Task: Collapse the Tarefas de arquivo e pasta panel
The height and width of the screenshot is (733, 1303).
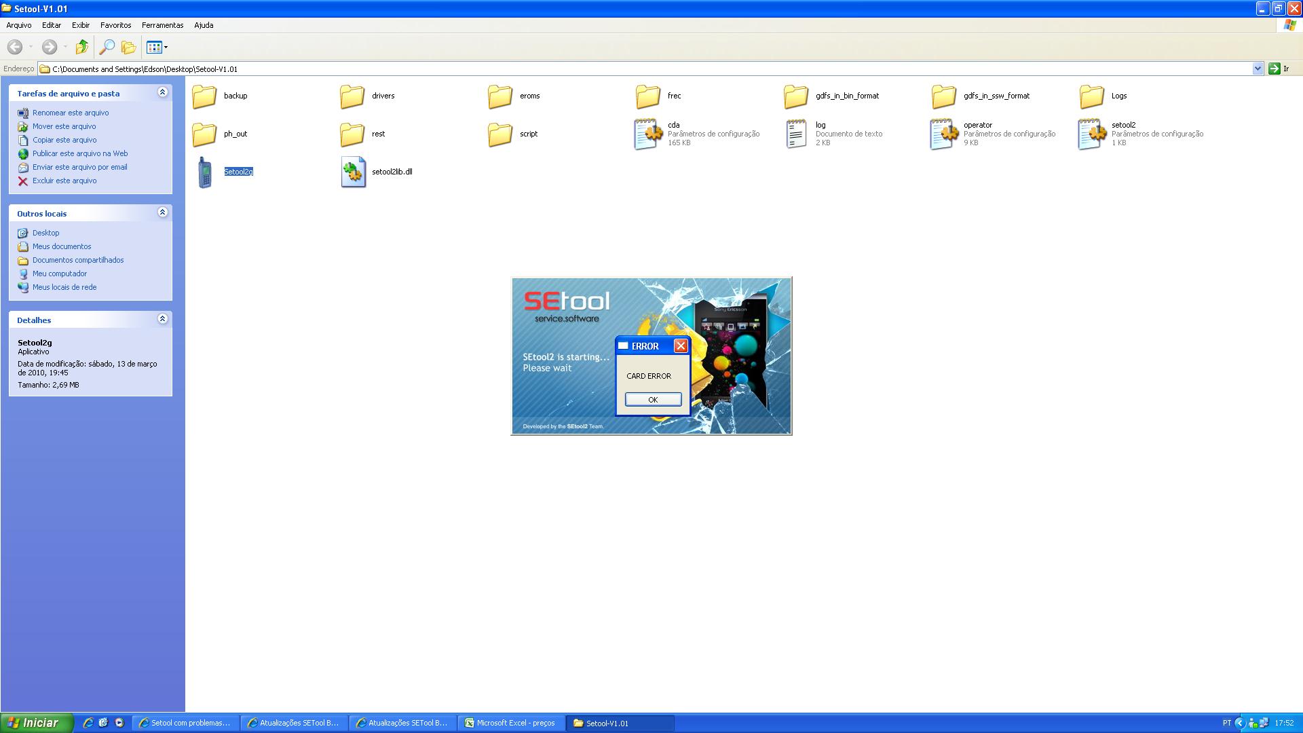Action: (x=162, y=92)
